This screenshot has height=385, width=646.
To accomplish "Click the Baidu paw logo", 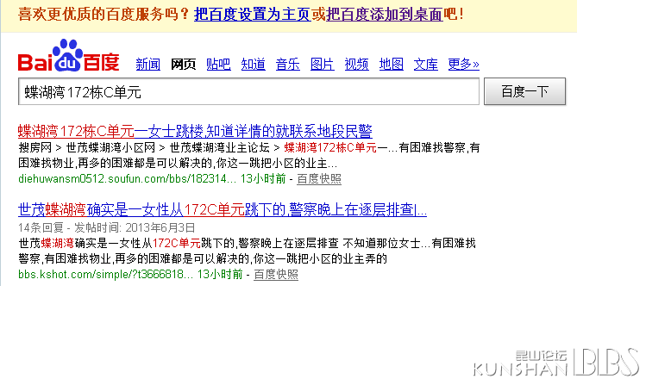I will click(68, 55).
